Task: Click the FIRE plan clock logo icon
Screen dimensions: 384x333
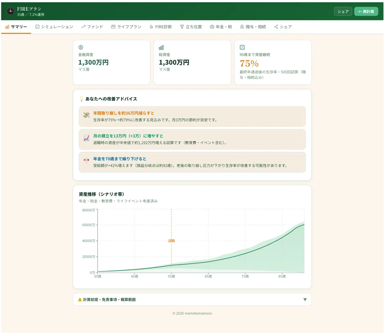Action: (10, 11)
